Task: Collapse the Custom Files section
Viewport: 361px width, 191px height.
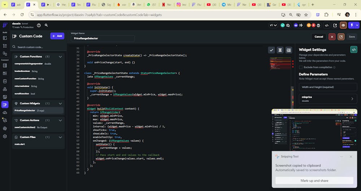Action: coord(60,137)
